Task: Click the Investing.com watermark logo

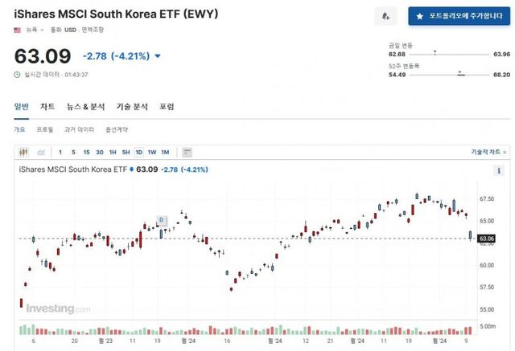Action: pyautogui.click(x=58, y=308)
